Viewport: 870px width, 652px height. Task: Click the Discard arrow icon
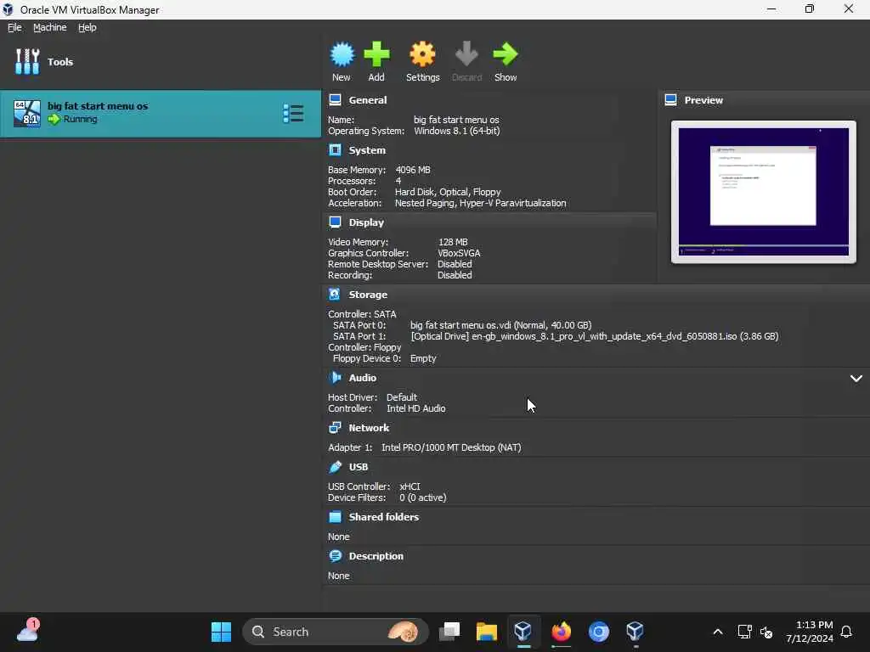tap(466, 54)
